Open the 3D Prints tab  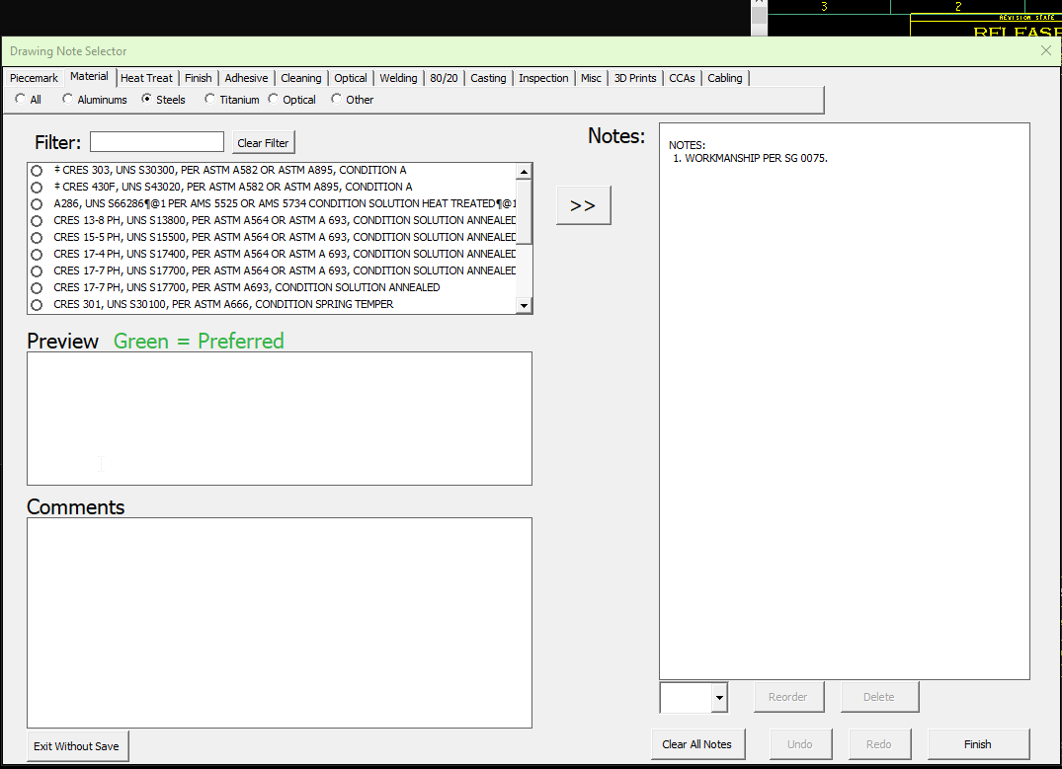634,77
